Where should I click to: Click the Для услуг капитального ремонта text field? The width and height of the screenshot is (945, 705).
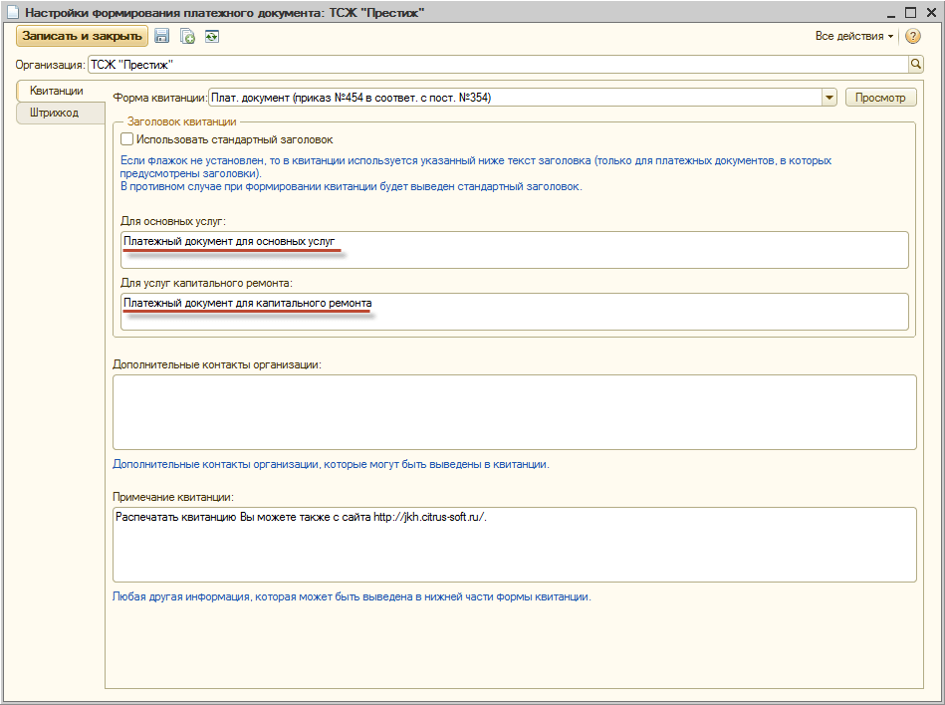click(x=514, y=312)
